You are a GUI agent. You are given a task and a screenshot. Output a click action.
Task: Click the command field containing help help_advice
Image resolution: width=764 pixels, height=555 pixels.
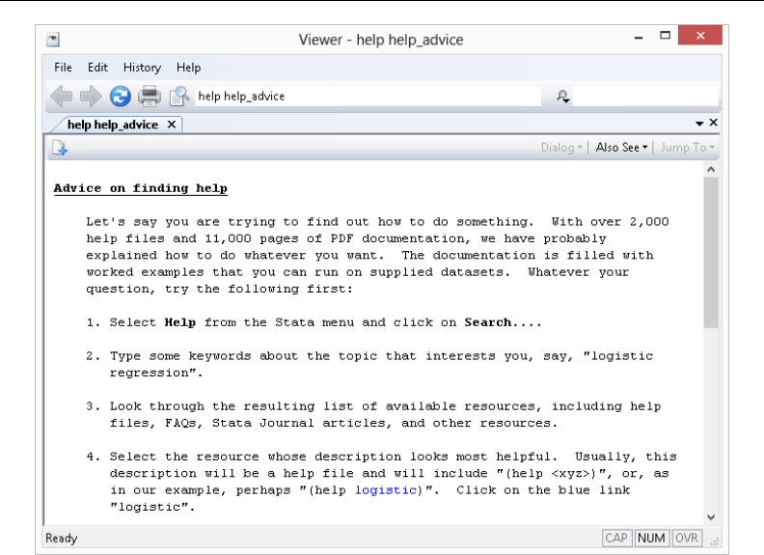point(368,97)
